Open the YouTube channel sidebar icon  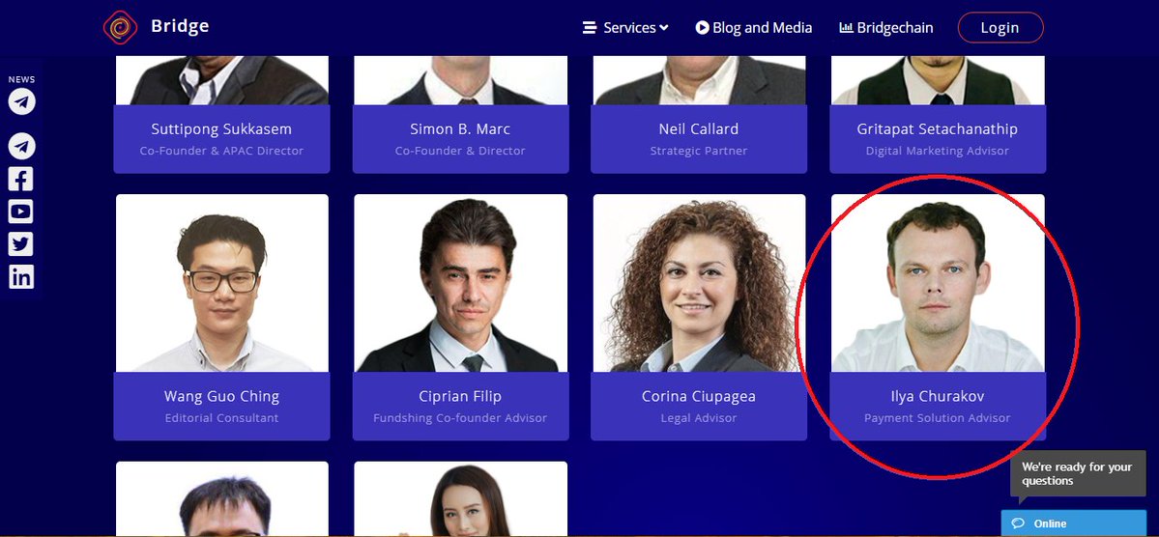pyautogui.click(x=20, y=212)
